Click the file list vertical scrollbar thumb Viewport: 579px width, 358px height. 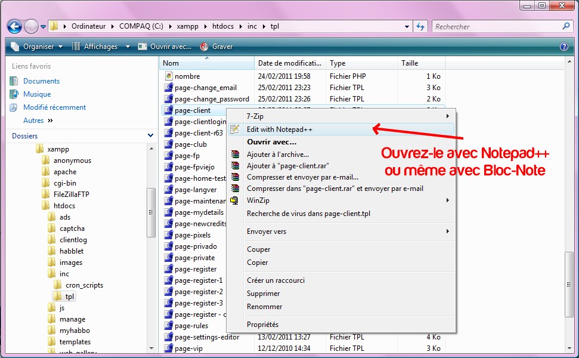pyautogui.click(x=569, y=285)
